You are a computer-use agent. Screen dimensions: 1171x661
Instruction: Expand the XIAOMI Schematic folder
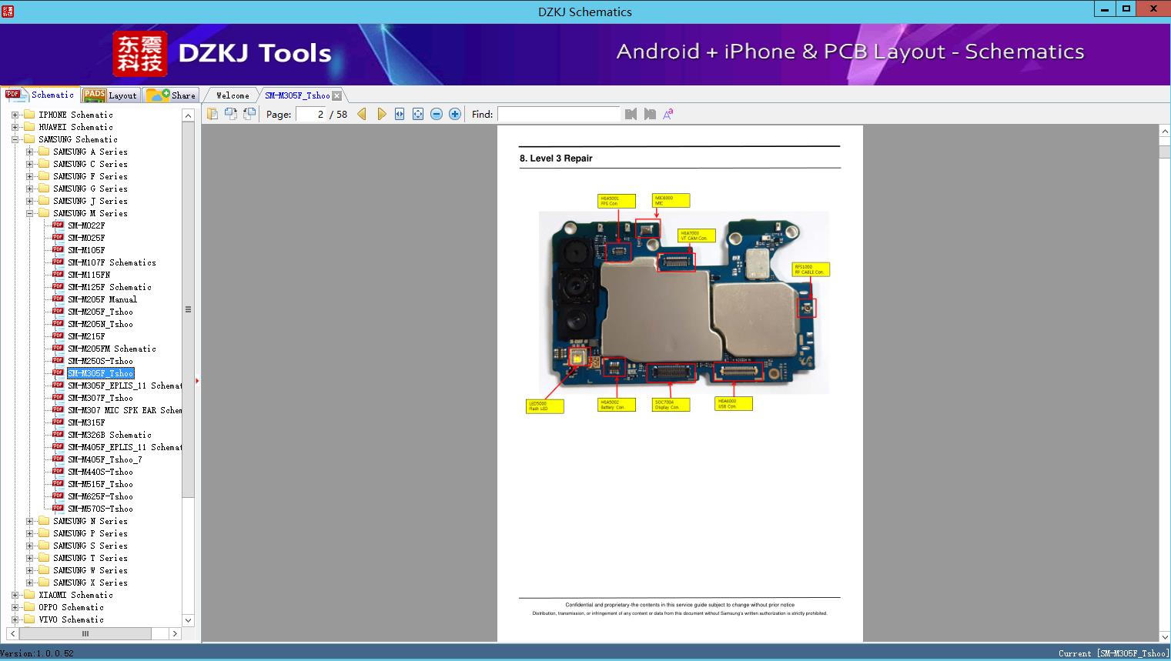15,595
